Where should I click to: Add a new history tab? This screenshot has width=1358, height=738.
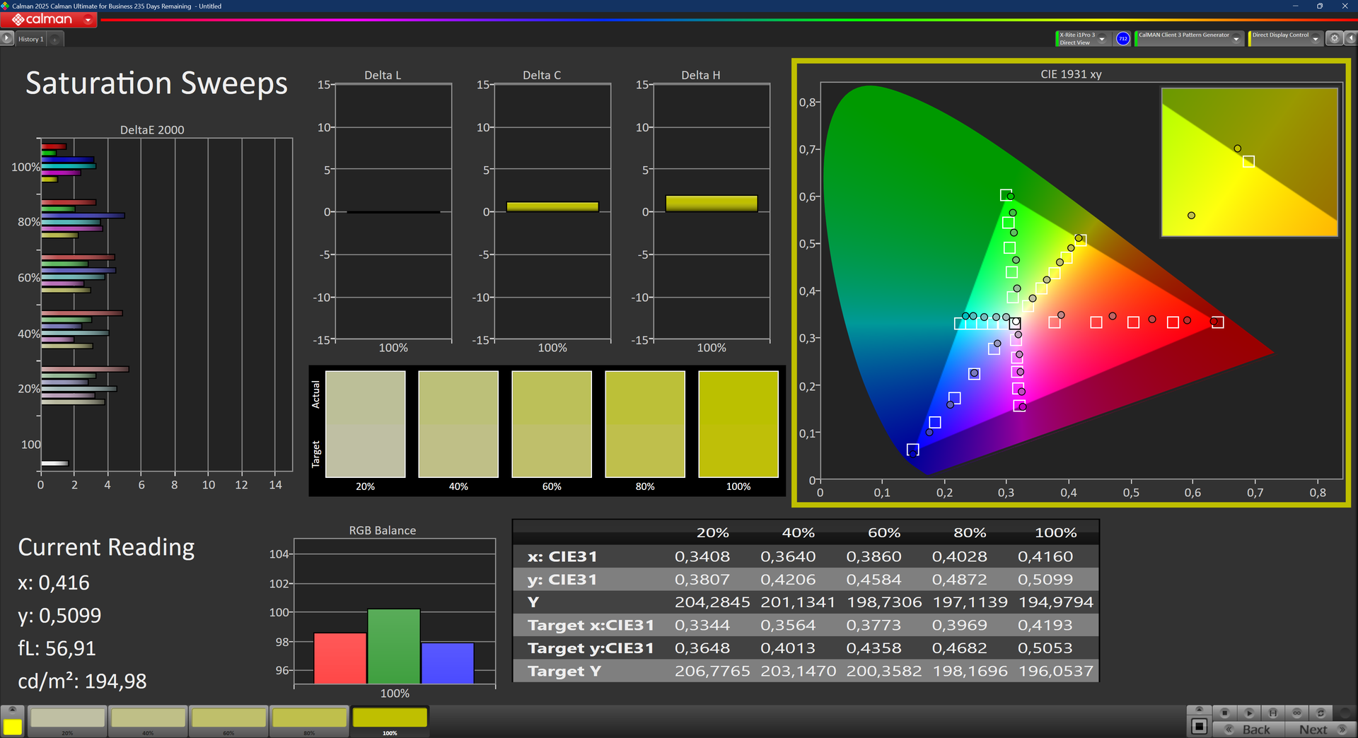pyautogui.click(x=55, y=39)
